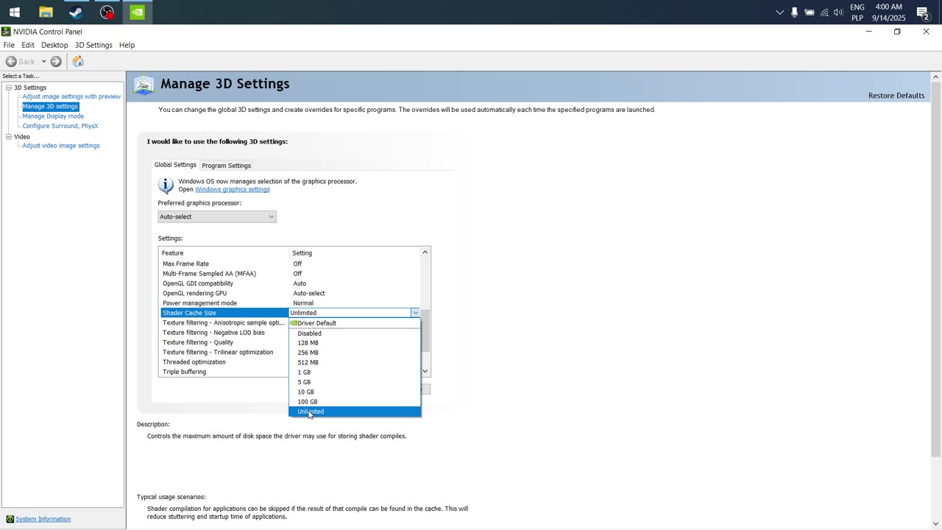Click the Setting column header

355,253
